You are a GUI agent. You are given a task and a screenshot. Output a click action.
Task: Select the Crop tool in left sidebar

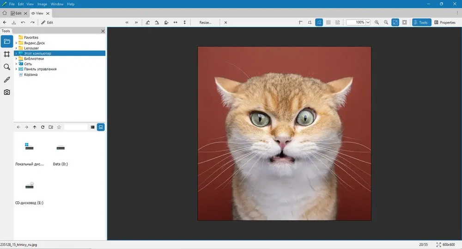[x=7, y=54]
